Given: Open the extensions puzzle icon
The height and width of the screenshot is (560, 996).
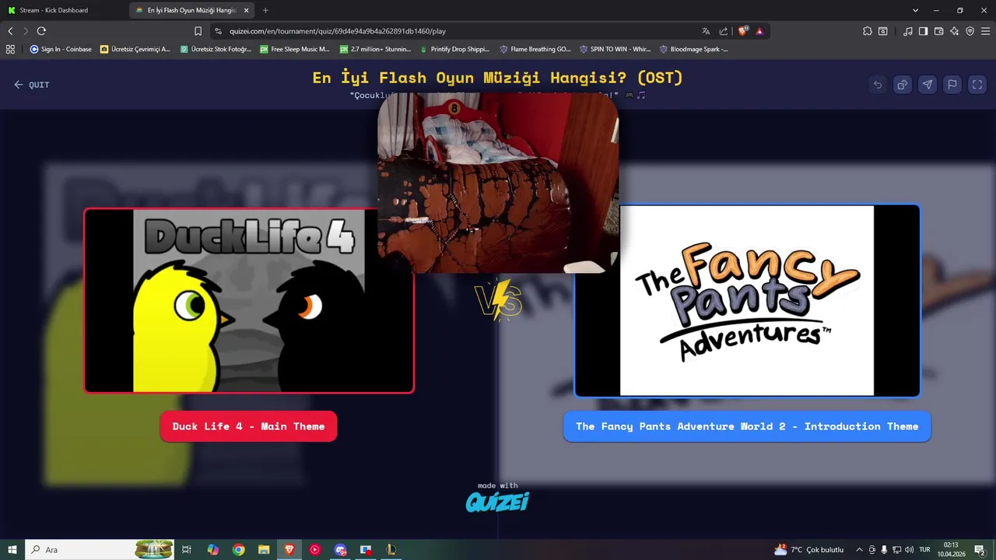Looking at the screenshot, I should point(868,31).
